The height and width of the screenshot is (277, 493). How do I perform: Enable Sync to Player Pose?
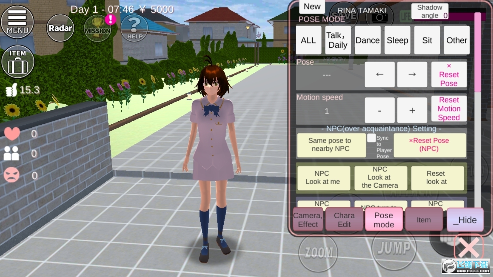click(371, 139)
